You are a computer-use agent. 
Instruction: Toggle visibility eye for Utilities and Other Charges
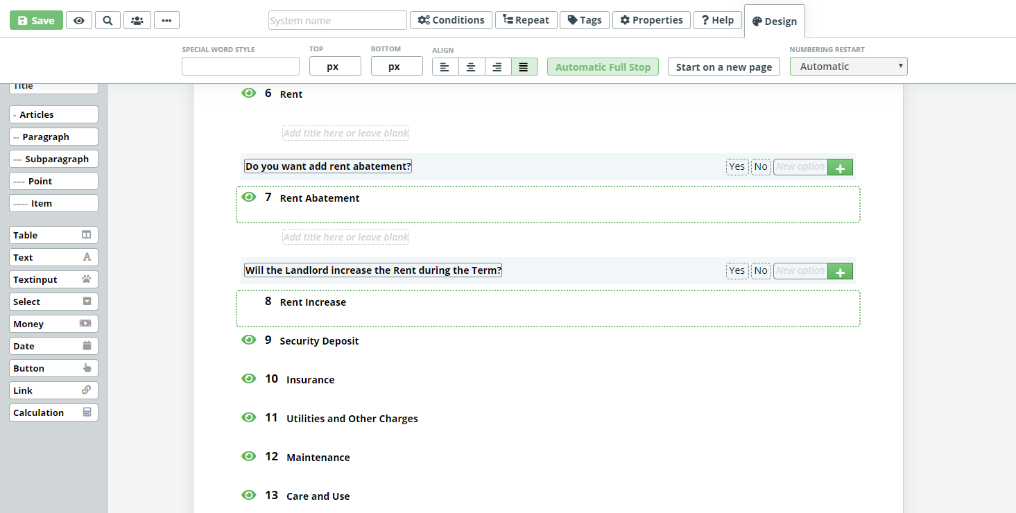[249, 417]
